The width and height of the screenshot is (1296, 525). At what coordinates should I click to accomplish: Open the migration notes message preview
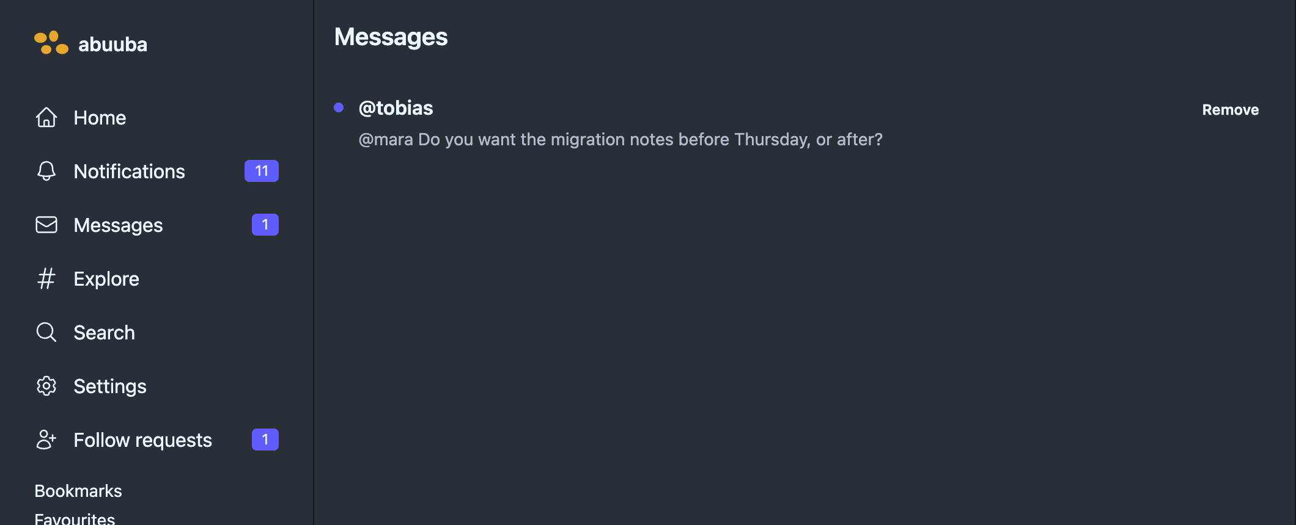point(620,140)
